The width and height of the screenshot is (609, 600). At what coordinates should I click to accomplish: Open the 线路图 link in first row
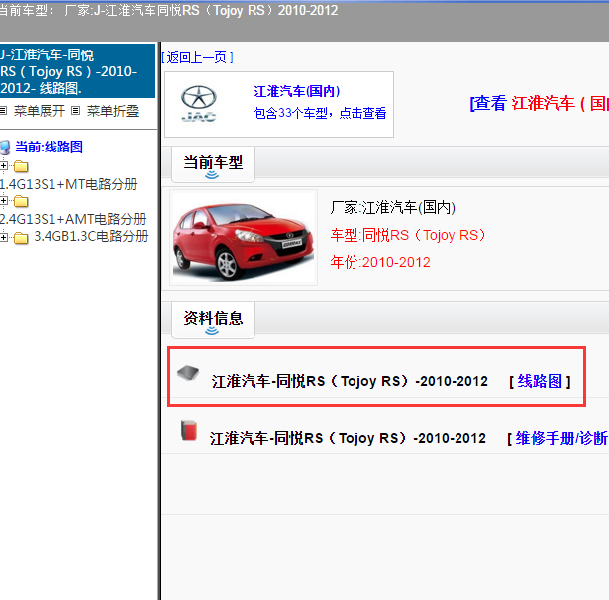tap(540, 381)
